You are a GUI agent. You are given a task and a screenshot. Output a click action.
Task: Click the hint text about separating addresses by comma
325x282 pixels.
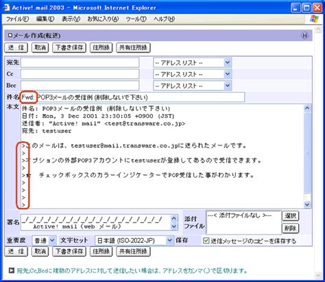click(x=132, y=271)
